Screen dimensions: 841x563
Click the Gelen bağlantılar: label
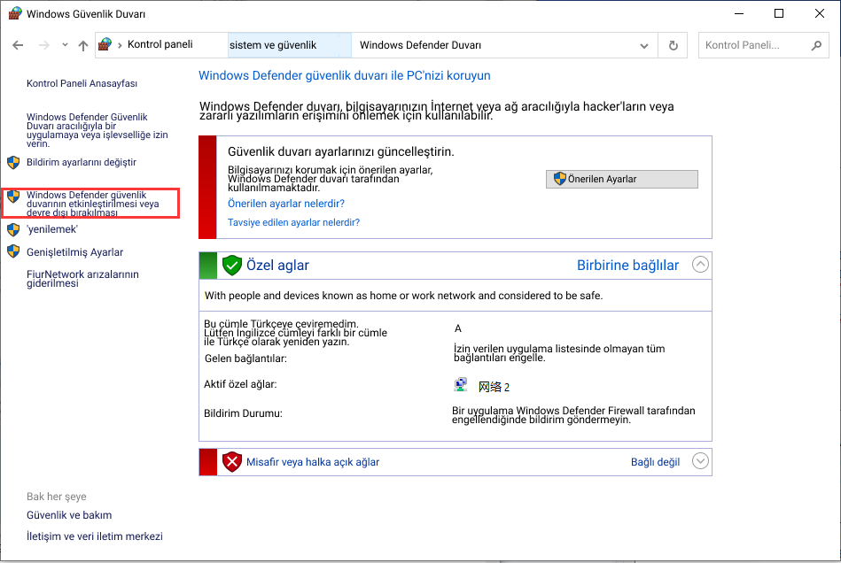(x=245, y=359)
